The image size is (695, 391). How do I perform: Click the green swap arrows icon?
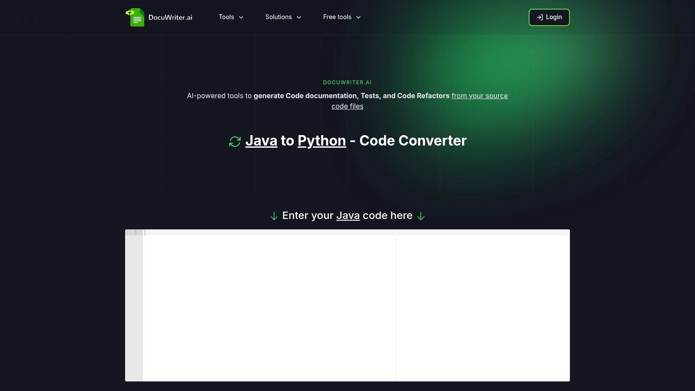(235, 142)
